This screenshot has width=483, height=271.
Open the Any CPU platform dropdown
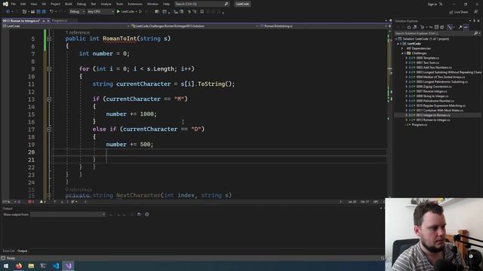(x=100, y=12)
